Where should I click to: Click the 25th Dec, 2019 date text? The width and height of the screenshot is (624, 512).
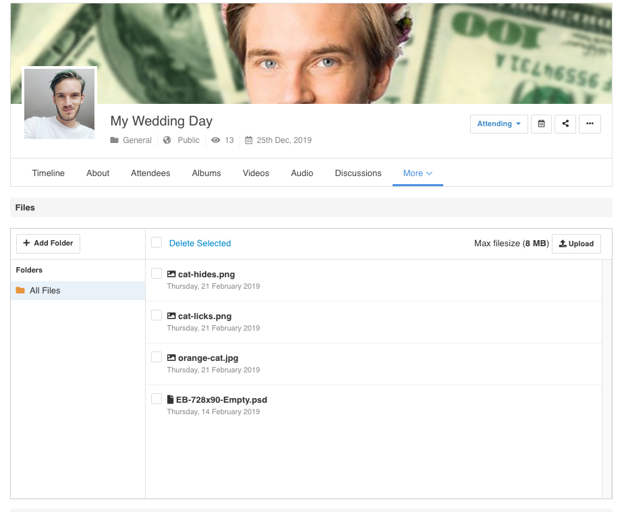pyautogui.click(x=284, y=140)
